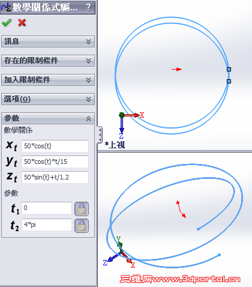The height and width of the screenshot is (287, 252).
Task: Click the equation driven curve title icon
Action: coord(6,7)
